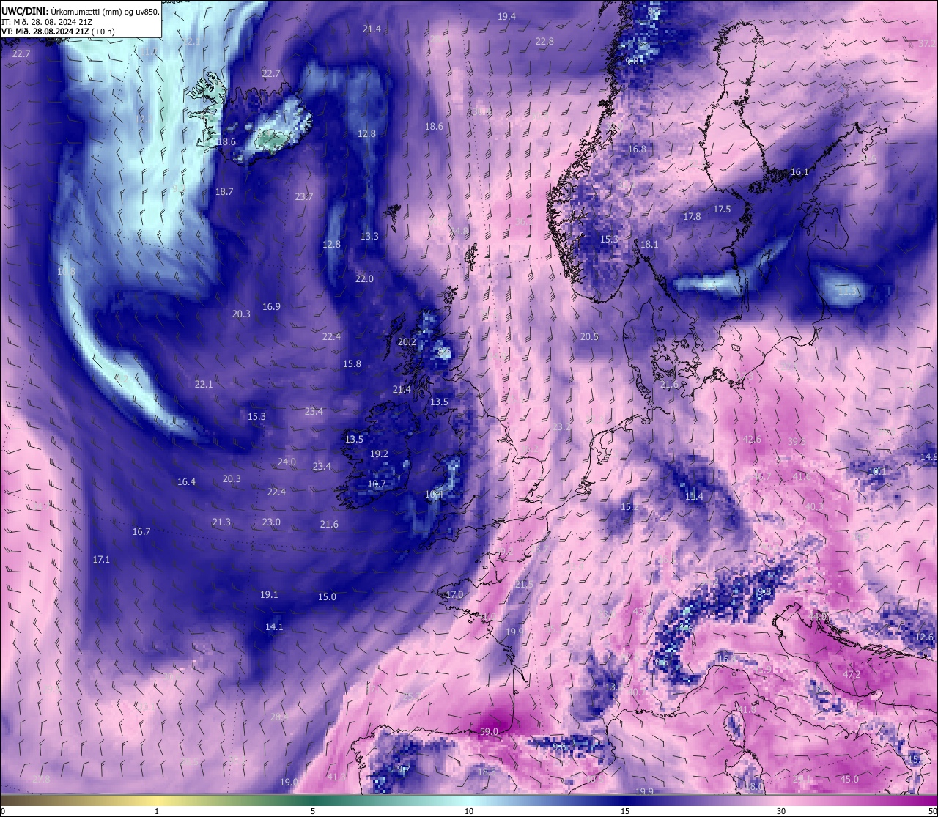The image size is (938, 817).
Task: Click the 16.8 value over Scandinavia
Action: pyautogui.click(x=638, y=149)
